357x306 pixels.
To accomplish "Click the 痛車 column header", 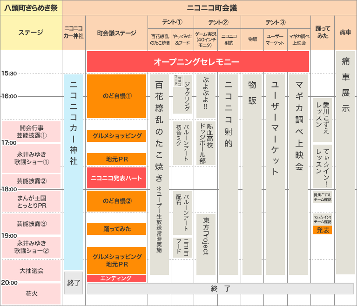I will 345,33.
